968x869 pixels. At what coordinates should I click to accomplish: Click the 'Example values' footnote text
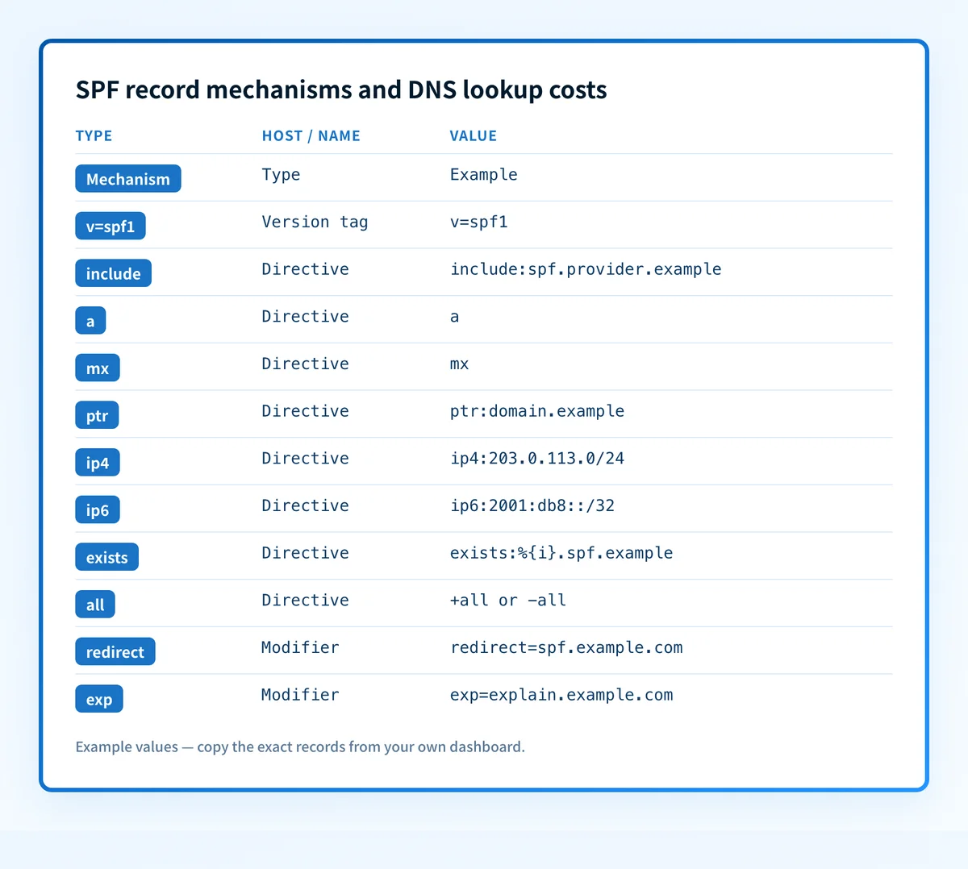point(300,746)
